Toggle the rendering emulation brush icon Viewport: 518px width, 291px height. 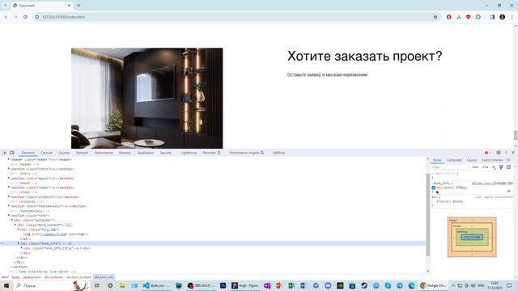click(x=501, y=167)
